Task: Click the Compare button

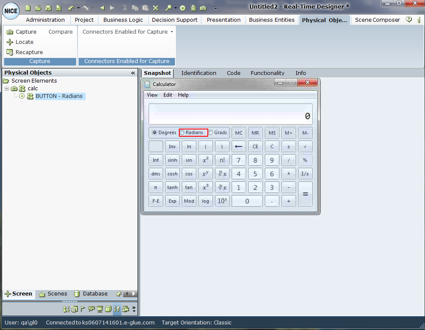Action: [60, 32]
